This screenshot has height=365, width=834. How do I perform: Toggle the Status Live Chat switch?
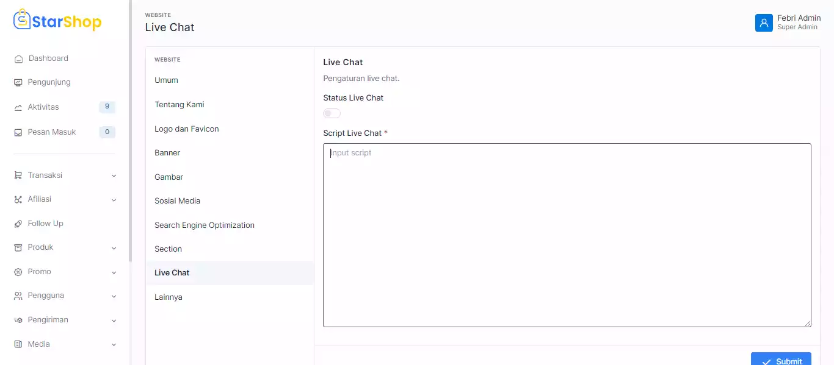[x=332, y=113]
